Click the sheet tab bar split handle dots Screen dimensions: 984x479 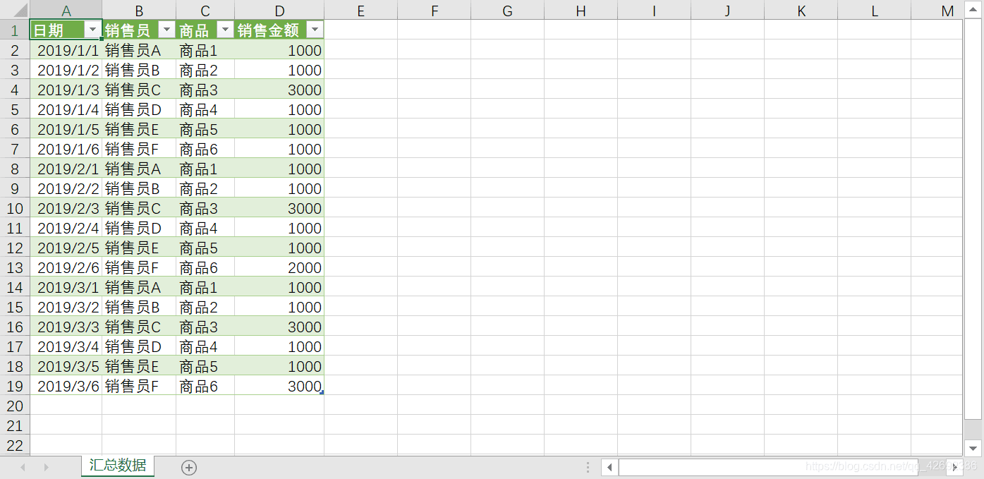(588, 467)
